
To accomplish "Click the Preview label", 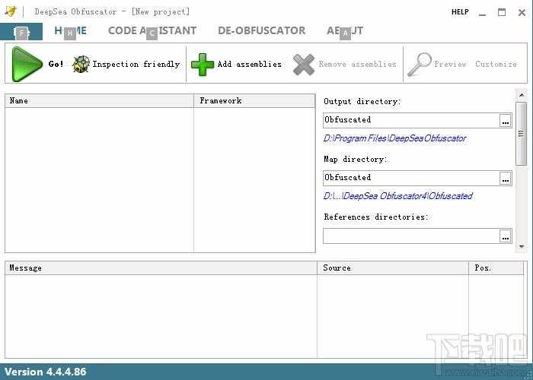I will coord(450,64).
